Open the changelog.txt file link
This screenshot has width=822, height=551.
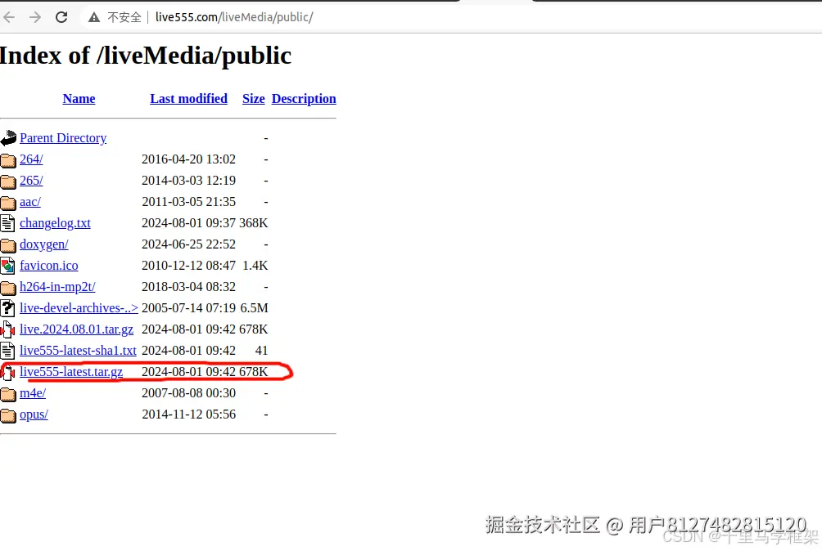click(55, 223)
